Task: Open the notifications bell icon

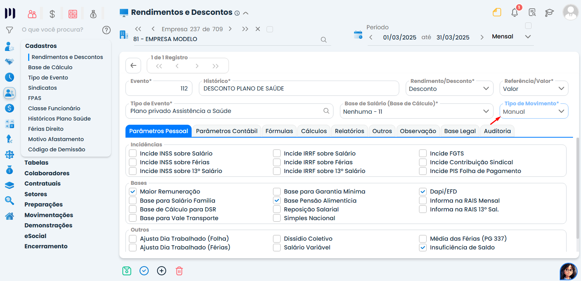Action: (x=514, y=13)
